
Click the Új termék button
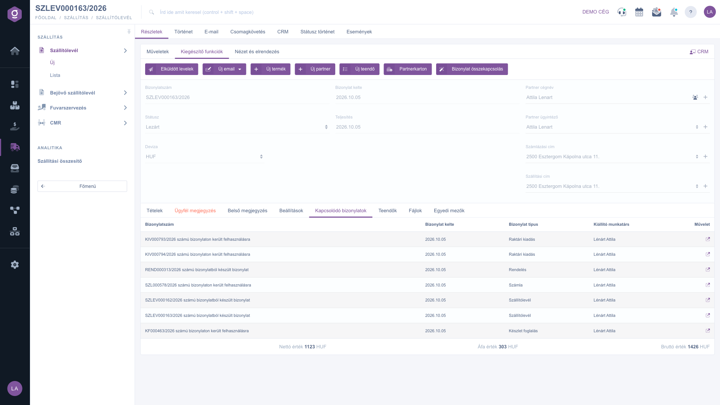pyautogui.click(x=270, y=69)
